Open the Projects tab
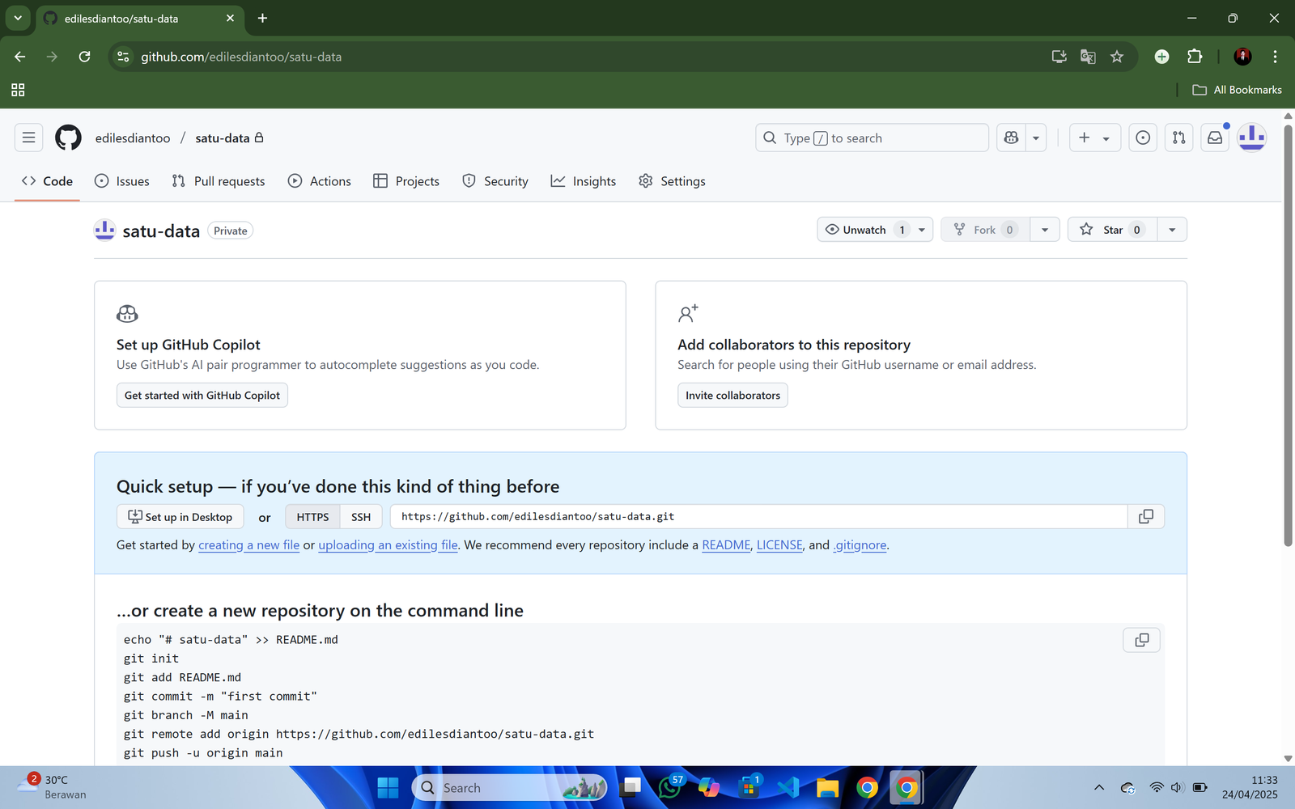Image resolution: width=1295 pixels, height=809 pixels. pos(406,181)
